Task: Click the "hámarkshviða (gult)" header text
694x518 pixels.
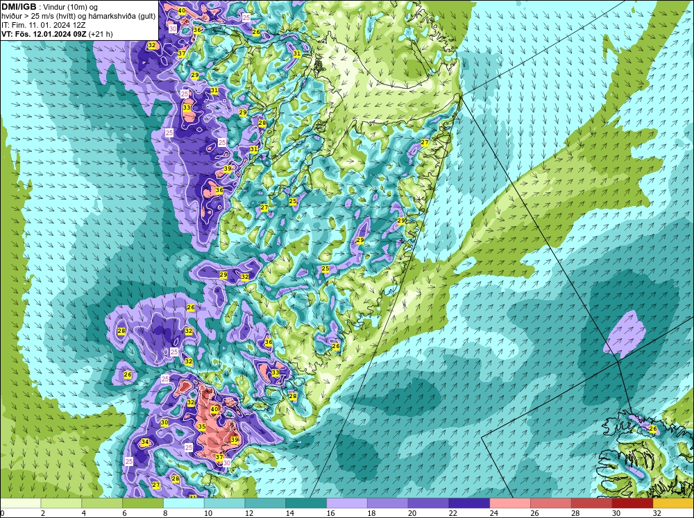Action: [124, 16]
